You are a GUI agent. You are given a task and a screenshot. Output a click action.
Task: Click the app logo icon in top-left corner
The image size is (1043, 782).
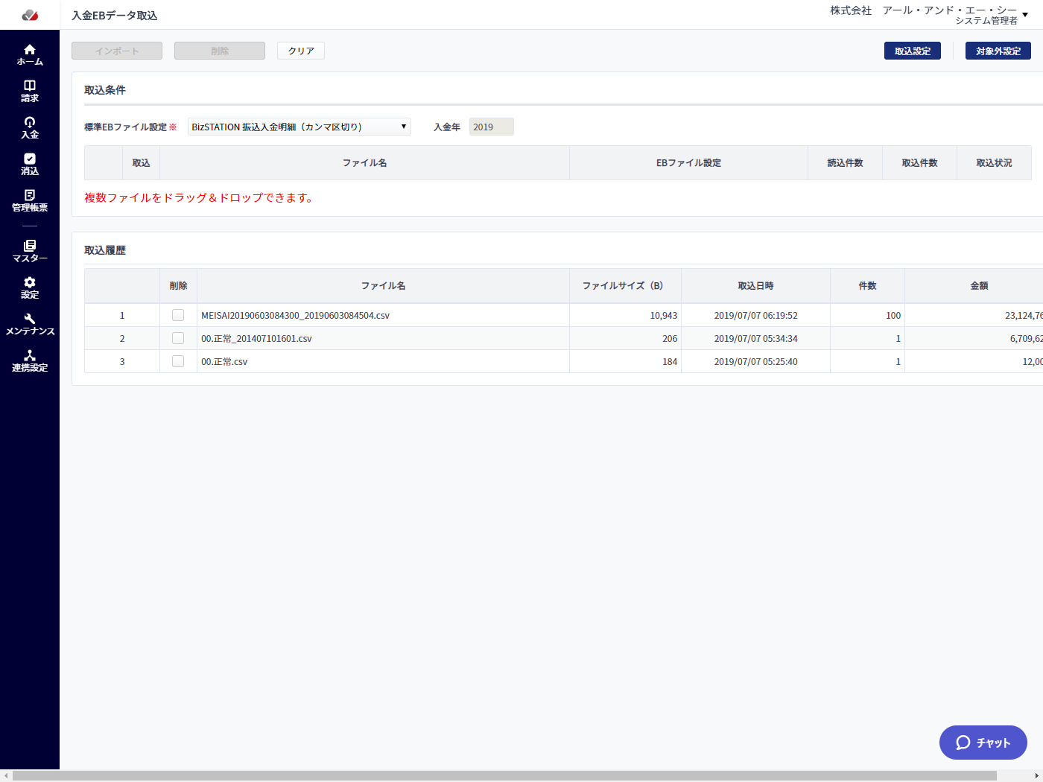(x=30, y=15)
